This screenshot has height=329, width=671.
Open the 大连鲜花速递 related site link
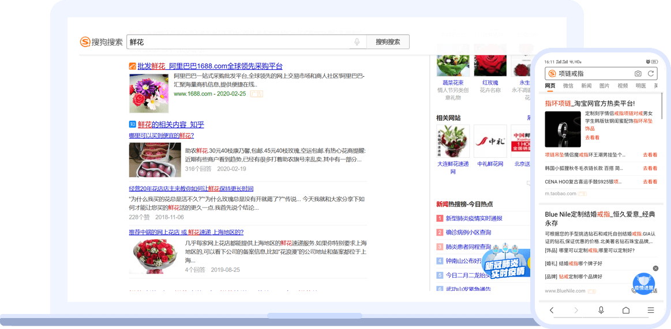[453, 168]
